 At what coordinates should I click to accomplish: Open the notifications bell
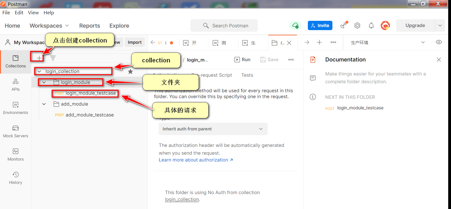(371, 25)
